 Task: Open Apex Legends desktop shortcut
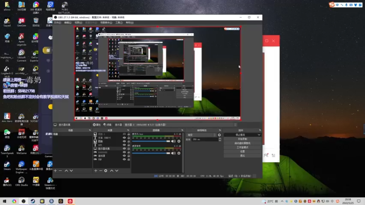click(x=21, y=40)
